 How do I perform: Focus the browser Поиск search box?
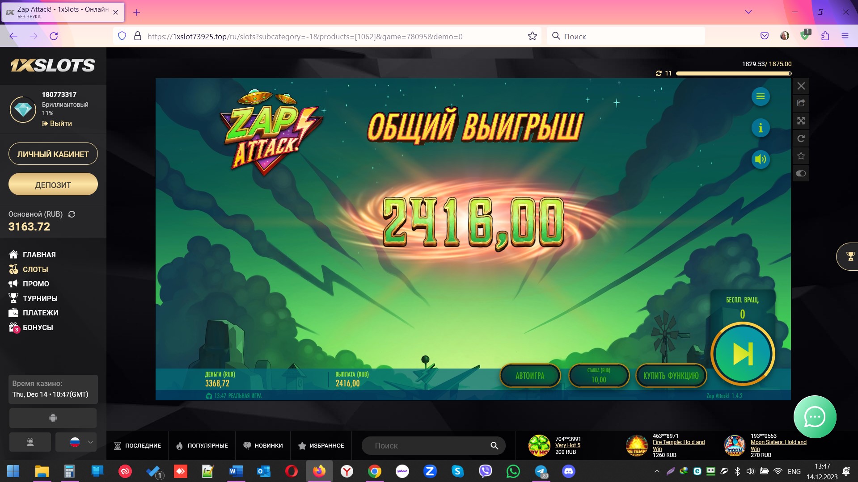pyautogui.click(x=626, y=36)
